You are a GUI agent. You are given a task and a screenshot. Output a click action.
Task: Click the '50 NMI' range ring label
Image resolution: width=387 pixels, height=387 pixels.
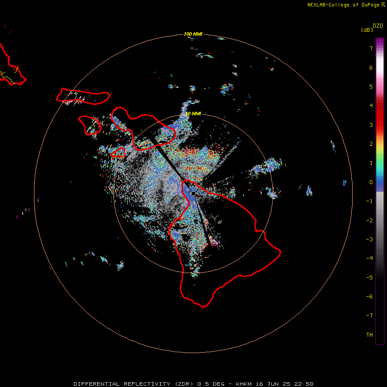coord(193,114)
